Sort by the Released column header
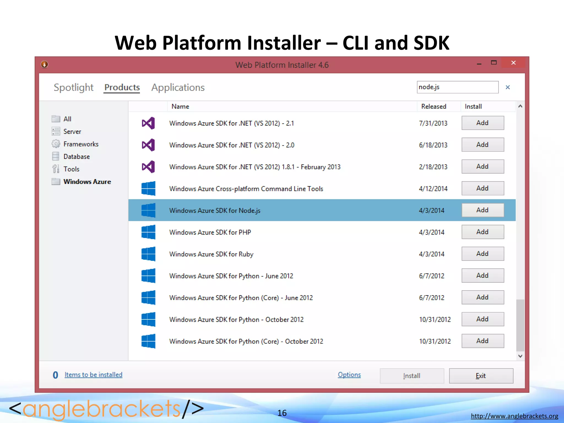 [439, 107]
